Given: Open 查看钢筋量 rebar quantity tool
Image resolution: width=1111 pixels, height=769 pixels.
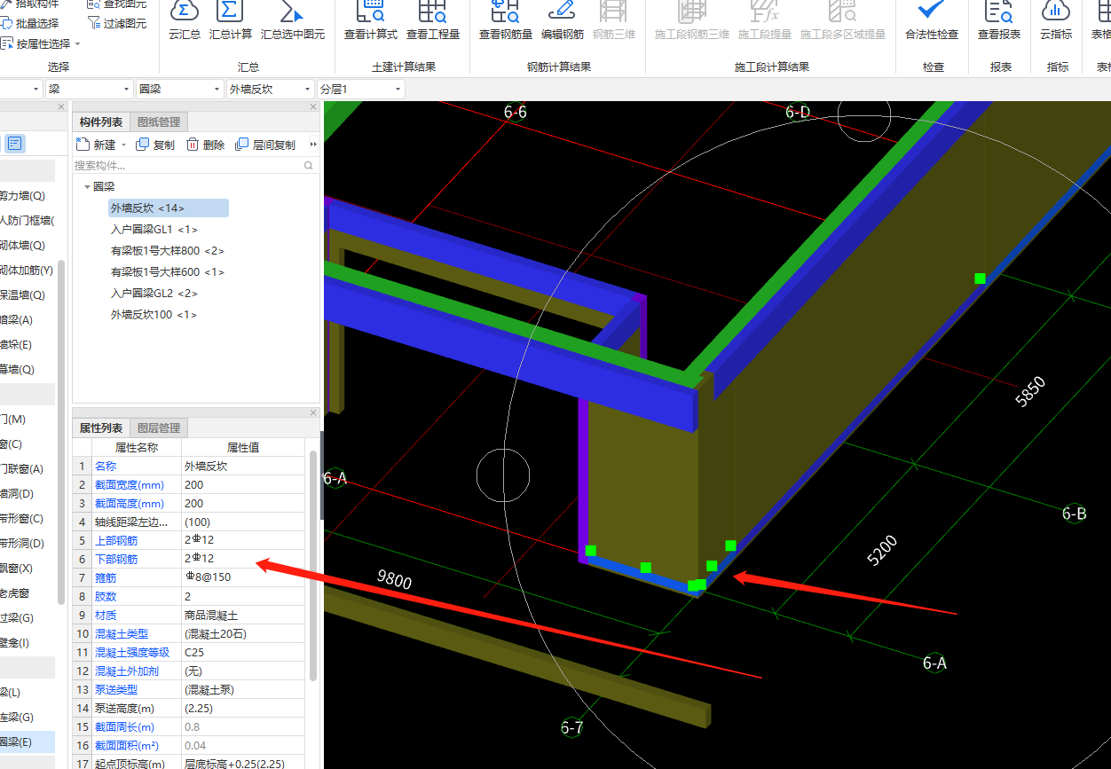Looking at the screenshot, I should pyautogui.click(x=506, y=20).
